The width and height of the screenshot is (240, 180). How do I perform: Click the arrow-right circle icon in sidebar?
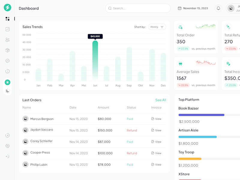7,135
